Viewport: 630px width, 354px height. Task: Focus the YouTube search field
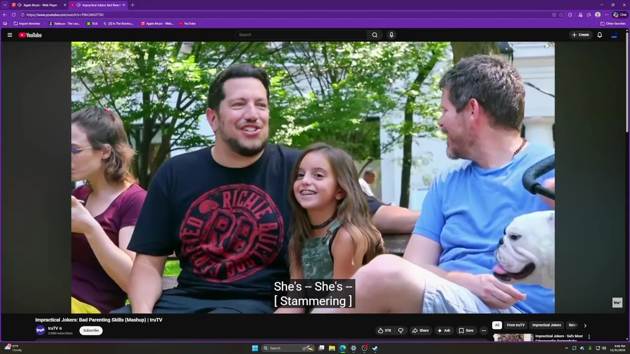pos(301,35)
